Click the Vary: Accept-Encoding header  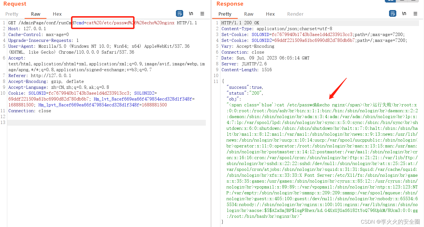pos(248,46)
